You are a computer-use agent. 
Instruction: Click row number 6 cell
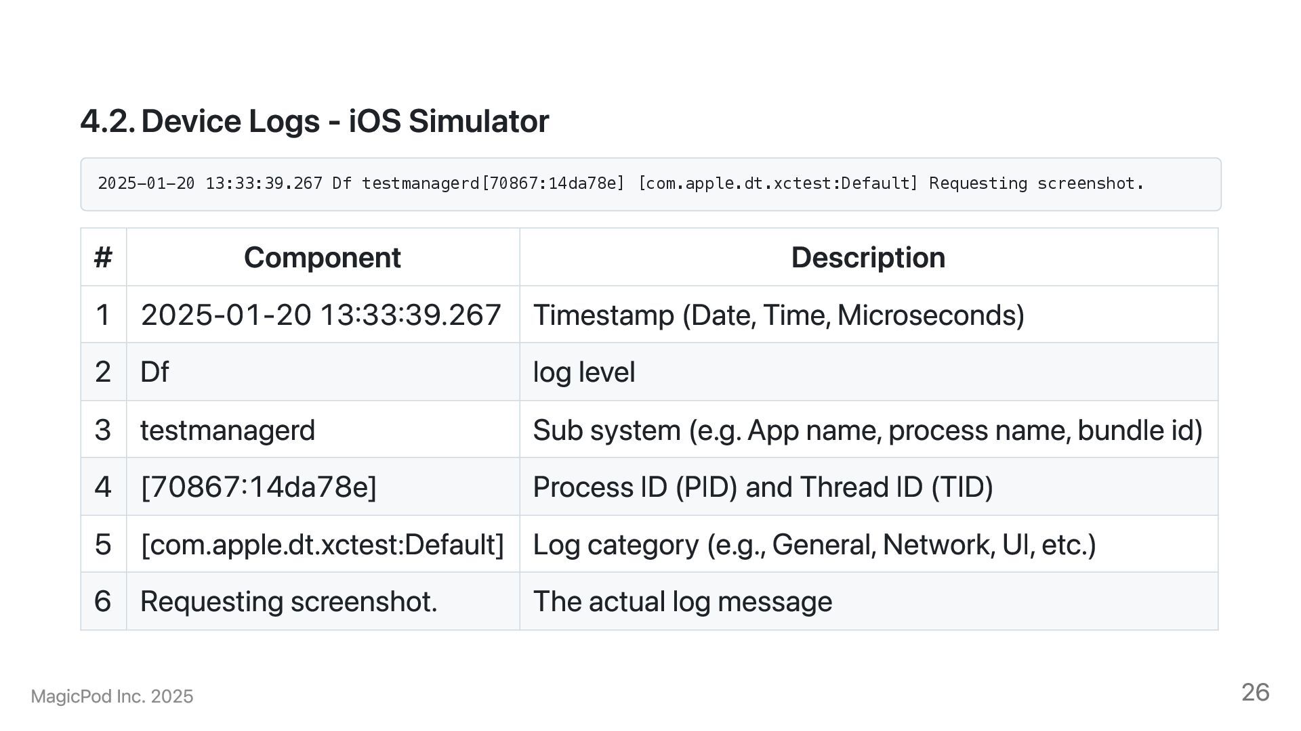coord(103,602)
